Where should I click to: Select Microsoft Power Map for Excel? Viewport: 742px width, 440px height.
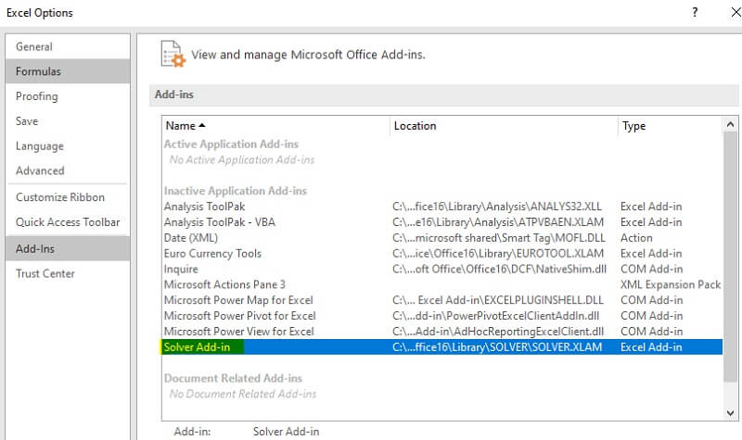coord(442,300)
